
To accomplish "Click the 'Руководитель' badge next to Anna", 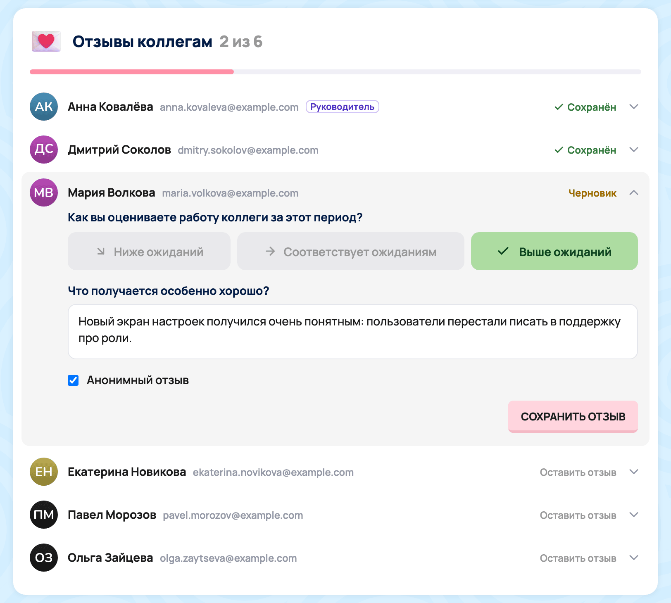I will tap(342, 107).
